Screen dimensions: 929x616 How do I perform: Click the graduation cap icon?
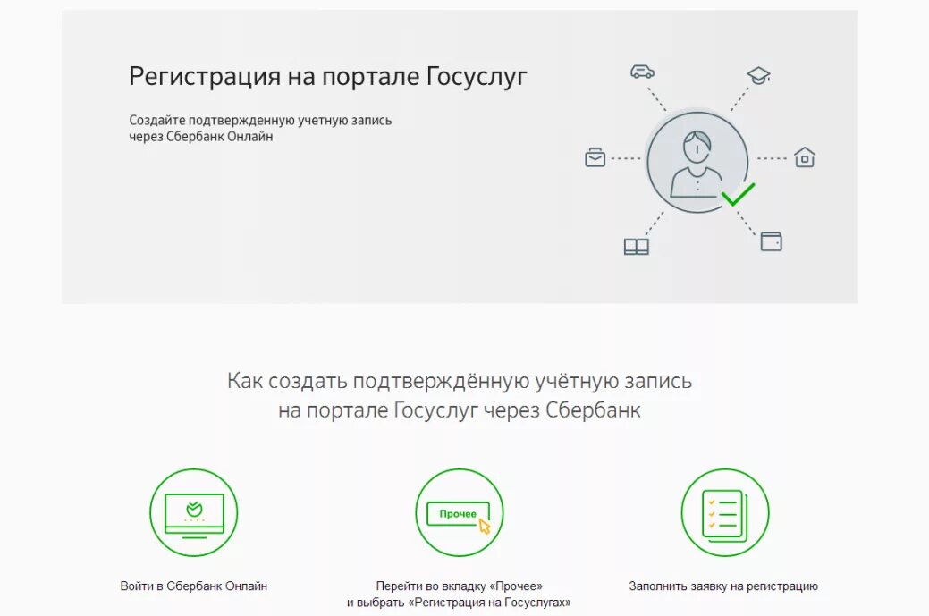(758, 75)
